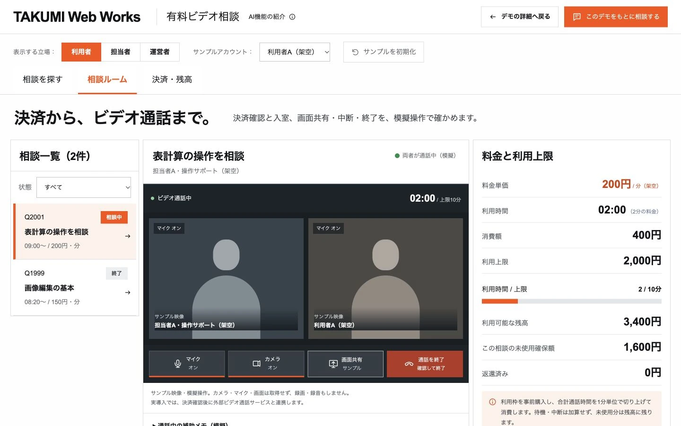Switch displayed role to 担当者
This screenshot has width=681, height=426.
pyautogui.click(x=121, y=52)
